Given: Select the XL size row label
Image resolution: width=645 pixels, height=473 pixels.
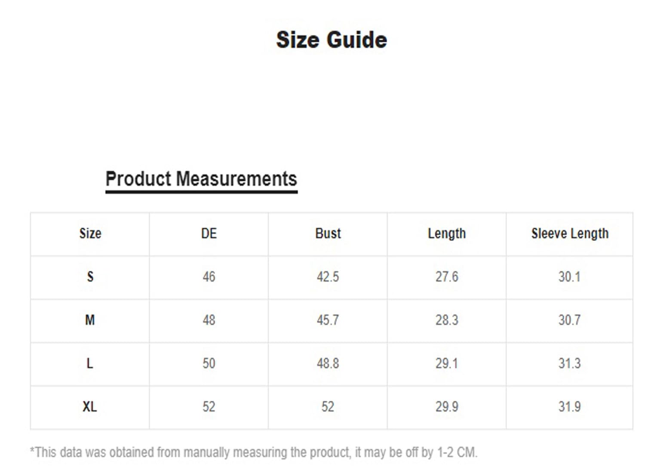Looking at the screenshot, I should [x=90, y=407].
